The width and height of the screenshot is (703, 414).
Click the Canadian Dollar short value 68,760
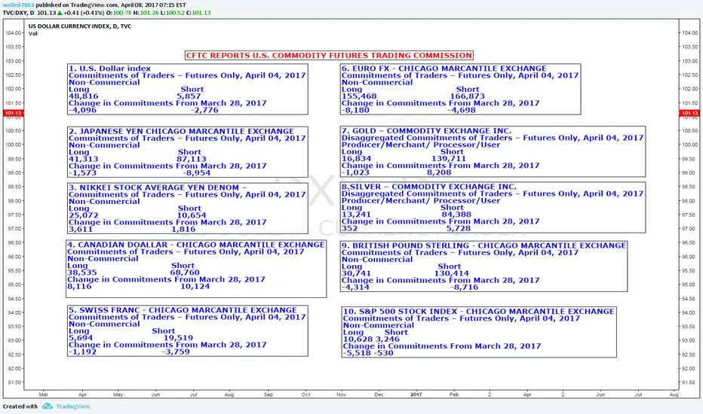point(185,272)
